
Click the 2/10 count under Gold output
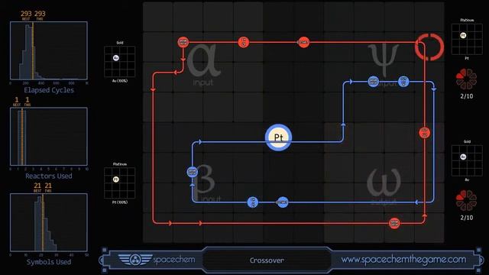pos(467,218)
